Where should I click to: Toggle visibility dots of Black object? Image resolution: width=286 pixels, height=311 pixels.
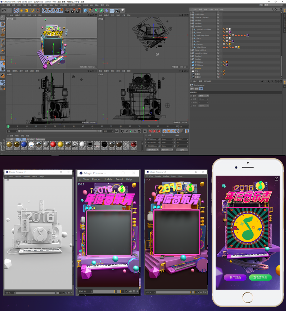point(220,38)
